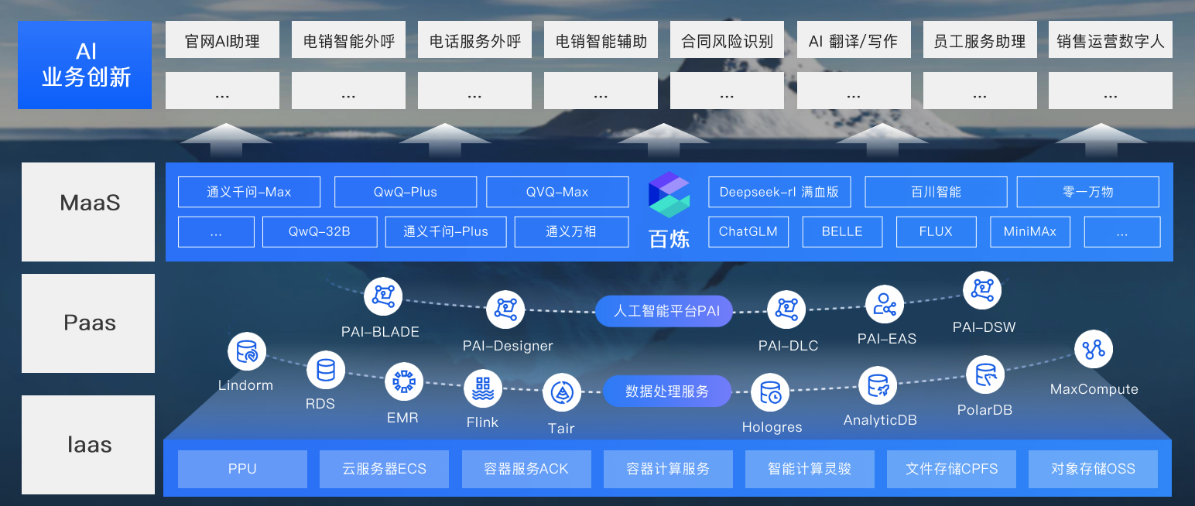The height and width of the screenshot is (506, 1195).
Task: Click the 零一万物 model box
Action: [1088, 192]
